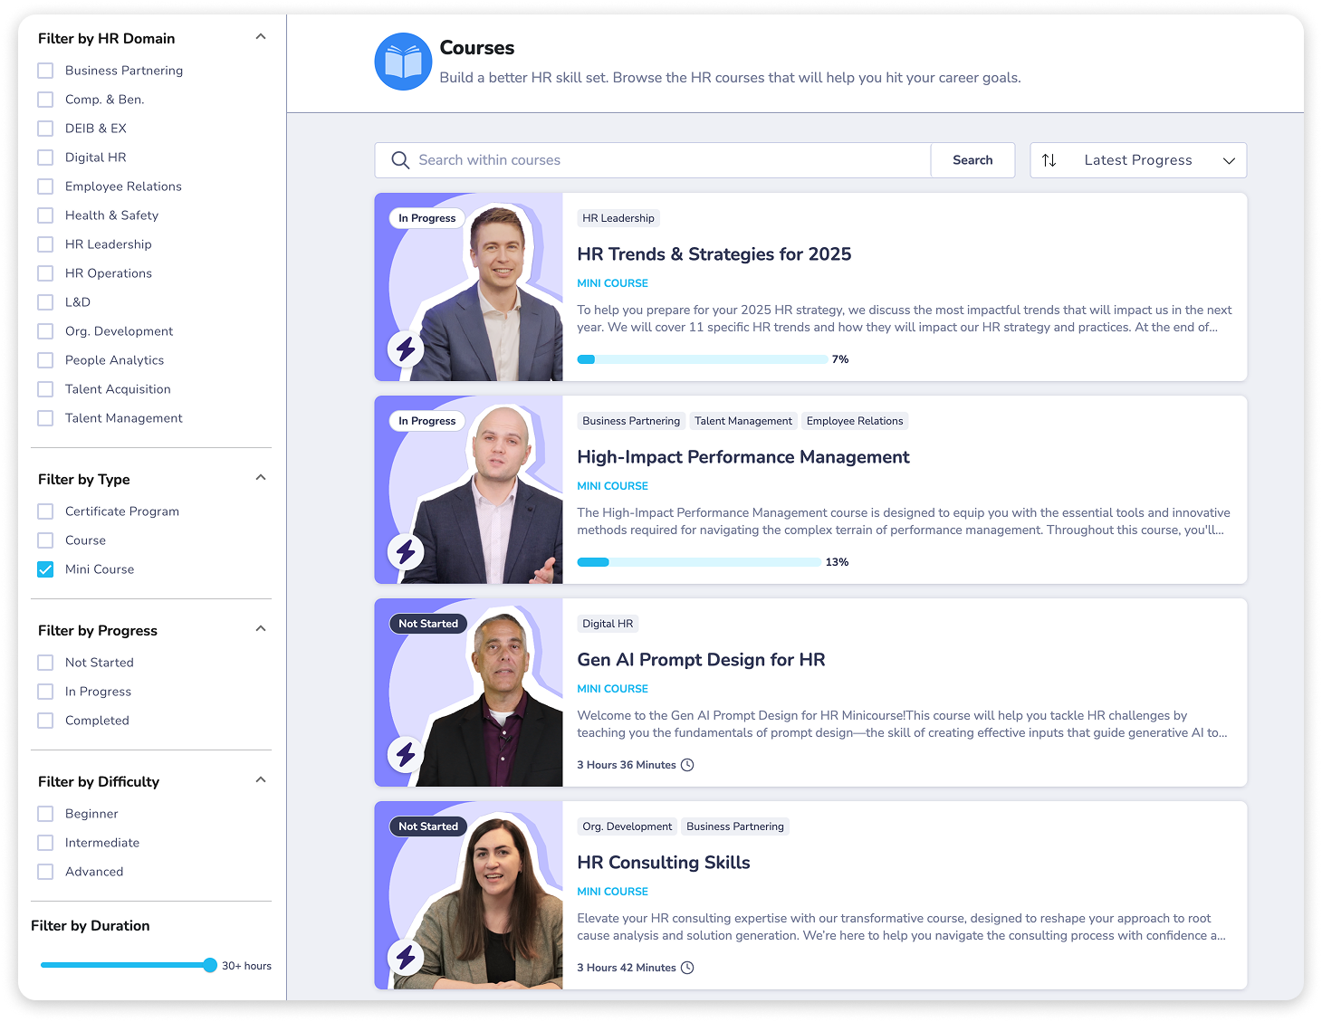Click lightning bolt badge on Performance Management course
The width and height of the screenshot is (1322, 1022).
(x=406, y=551)
